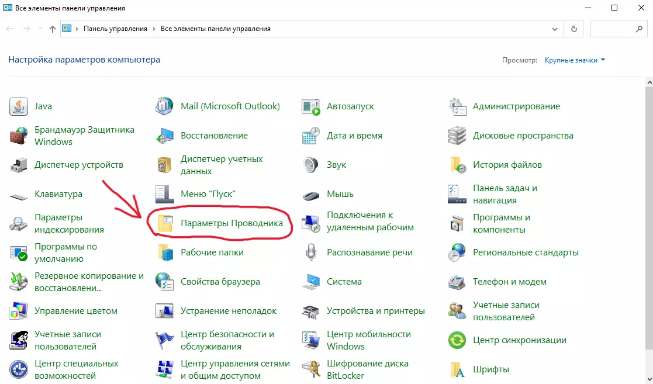
Task: Click the Шифрование диска BitLocker keys icon
Action: 310,369
